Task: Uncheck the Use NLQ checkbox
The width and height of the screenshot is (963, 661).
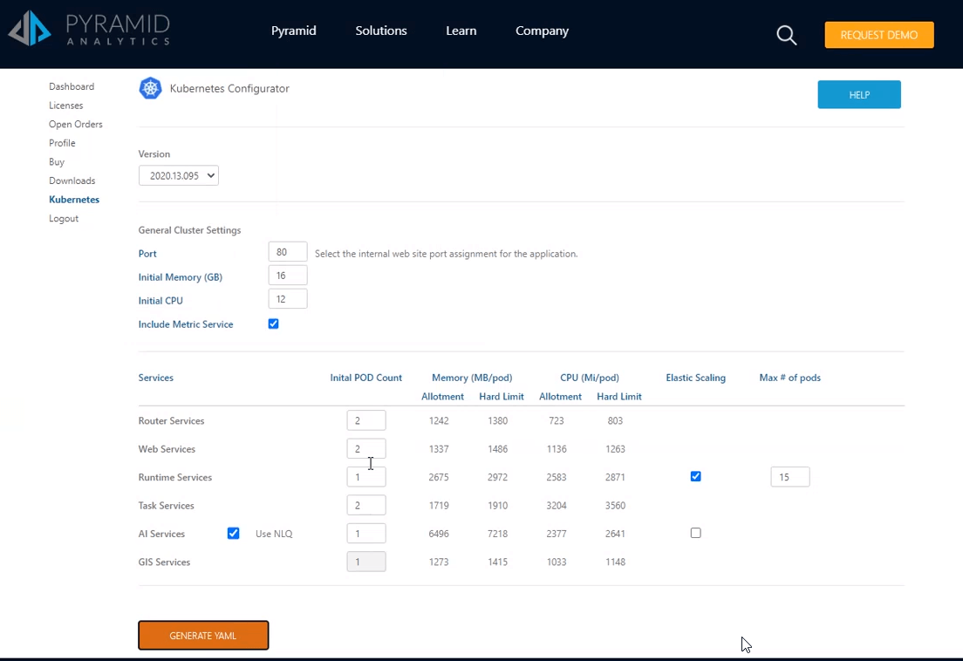Action: click(234, 534)
